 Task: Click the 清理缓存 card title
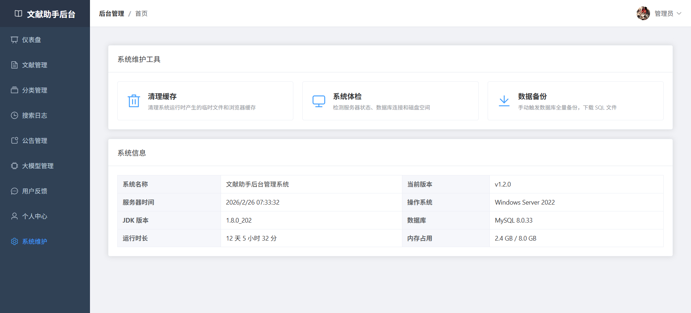coord(162,97)
